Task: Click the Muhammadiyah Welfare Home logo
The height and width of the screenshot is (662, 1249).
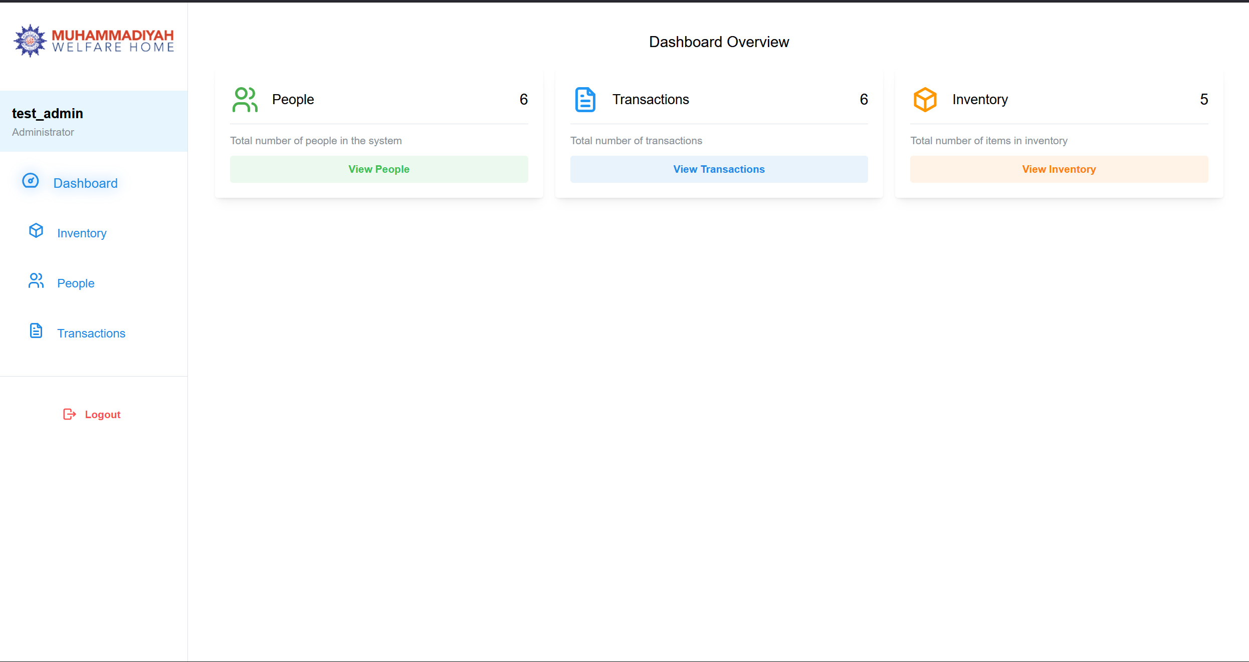Action: 94,41
